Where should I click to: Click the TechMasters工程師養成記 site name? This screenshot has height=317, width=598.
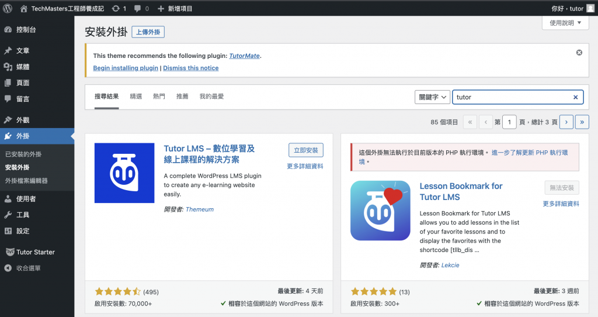click(68, 8)
